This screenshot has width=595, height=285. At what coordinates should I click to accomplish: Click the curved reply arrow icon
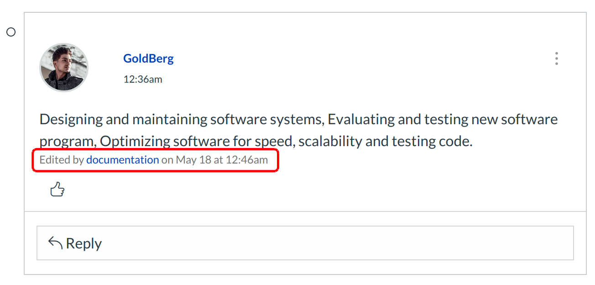[x=55, y=243]
